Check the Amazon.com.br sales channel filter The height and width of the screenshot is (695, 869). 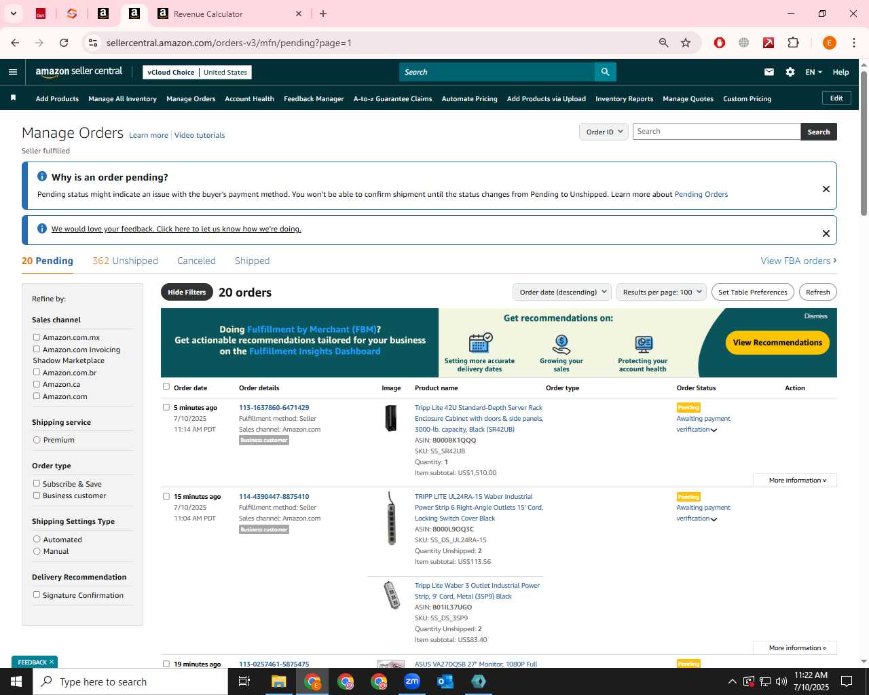tap(37, 372)
